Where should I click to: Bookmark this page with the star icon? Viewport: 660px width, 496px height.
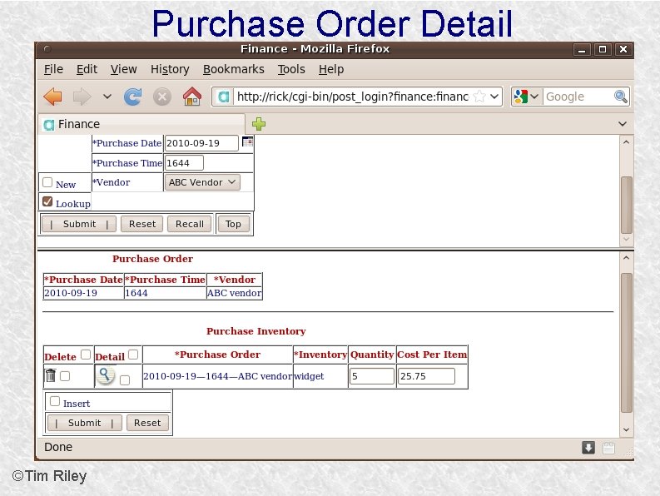click(479, 97)
